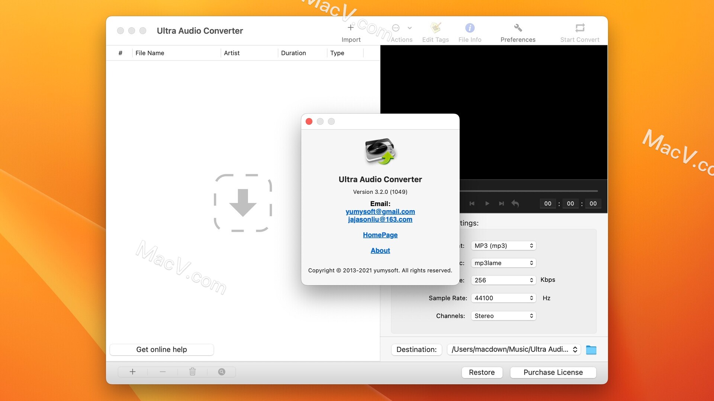
Task: Open the Actions menu icon
Action: pyautogui.click(x=396, y=28)
